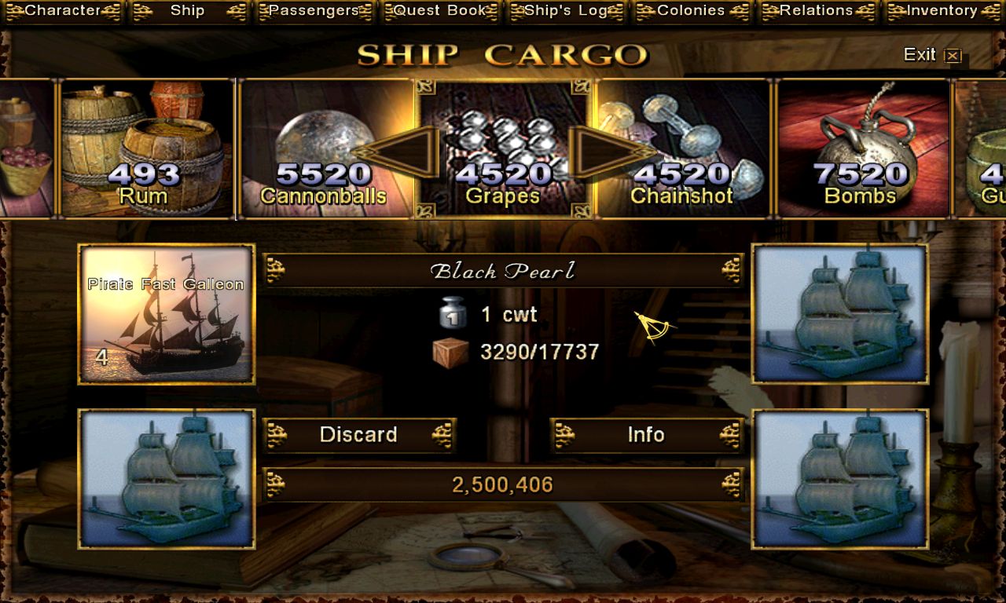Click the weight icon beside 1 cwt
The height and width of the screenshot is (603, 1006).
click(453, 314)
